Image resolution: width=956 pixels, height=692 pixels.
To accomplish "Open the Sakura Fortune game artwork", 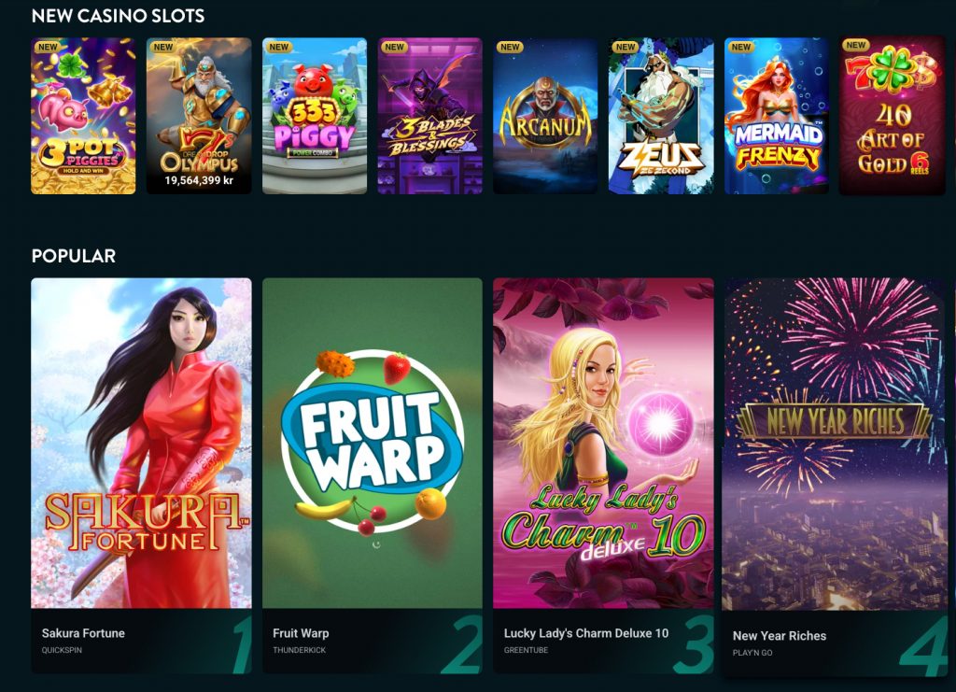I will (x=142, y=444).
